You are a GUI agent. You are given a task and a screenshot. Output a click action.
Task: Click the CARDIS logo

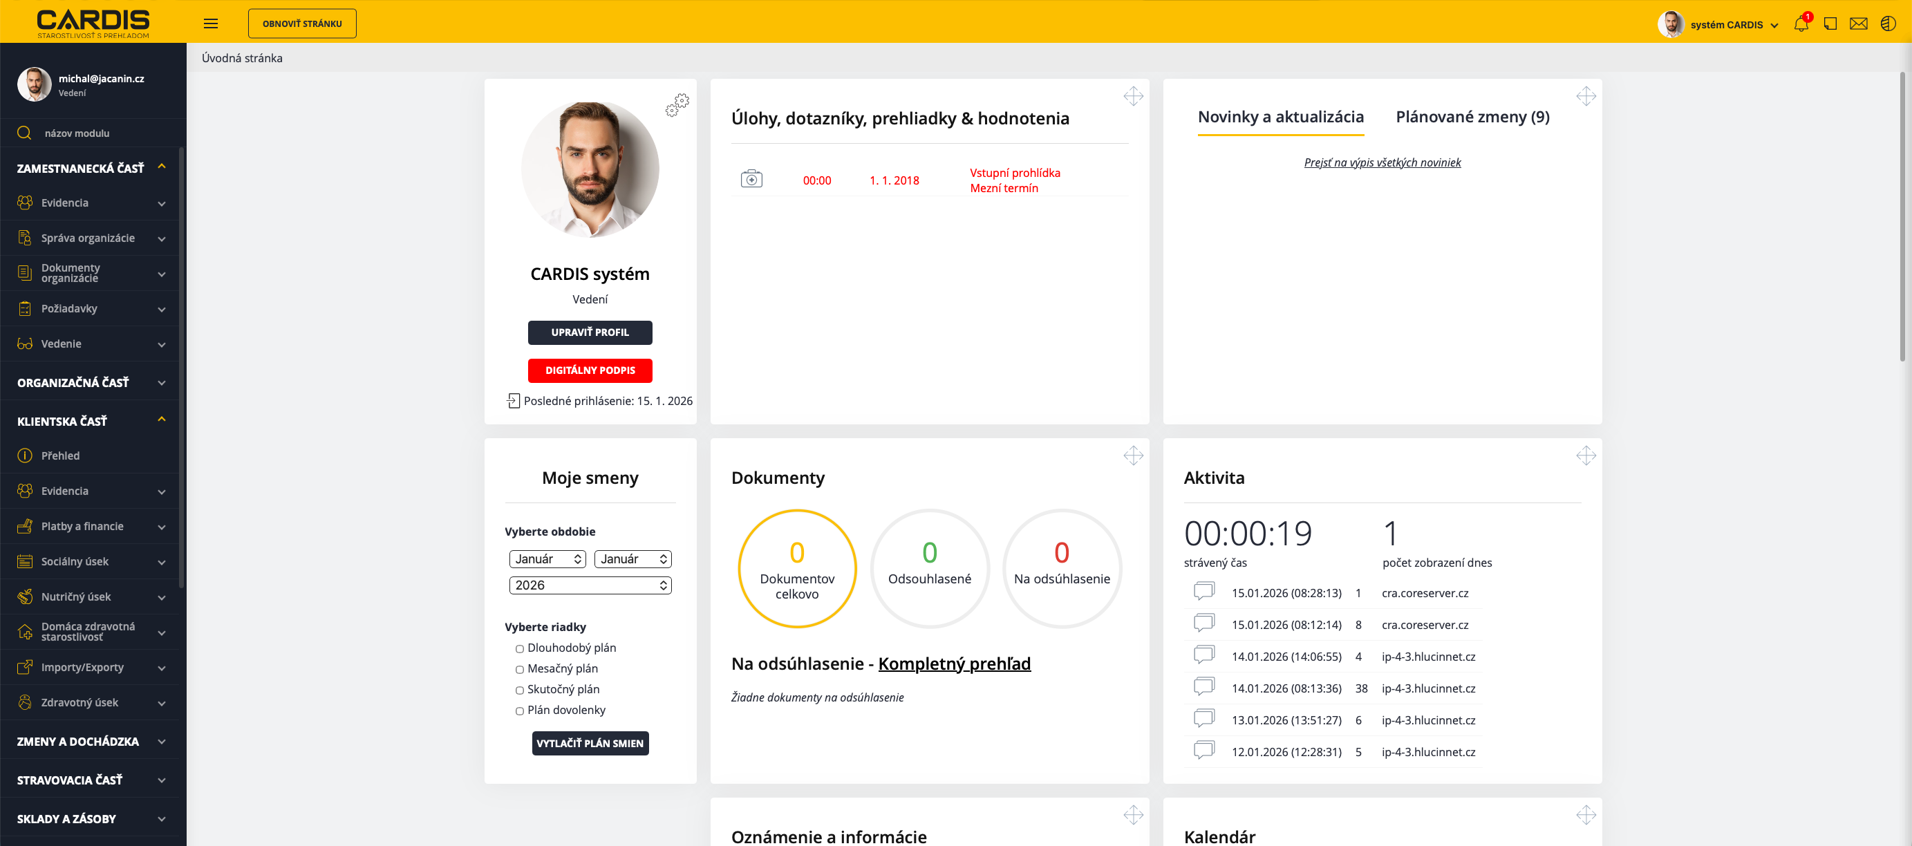pos(93,23)
